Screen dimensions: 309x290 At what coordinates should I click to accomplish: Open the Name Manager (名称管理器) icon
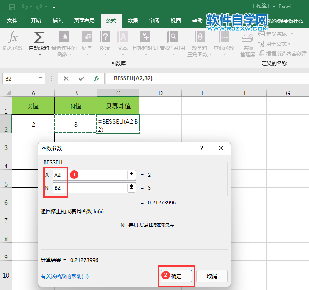(248, 37)
